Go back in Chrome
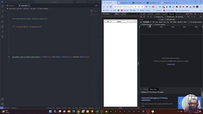 click(104, 7)
